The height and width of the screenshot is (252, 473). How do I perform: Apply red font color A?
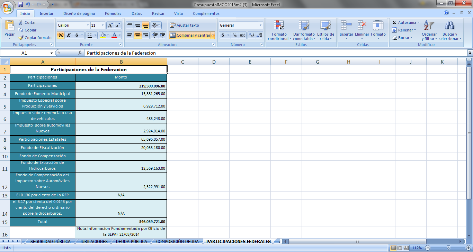coord(114,35)
